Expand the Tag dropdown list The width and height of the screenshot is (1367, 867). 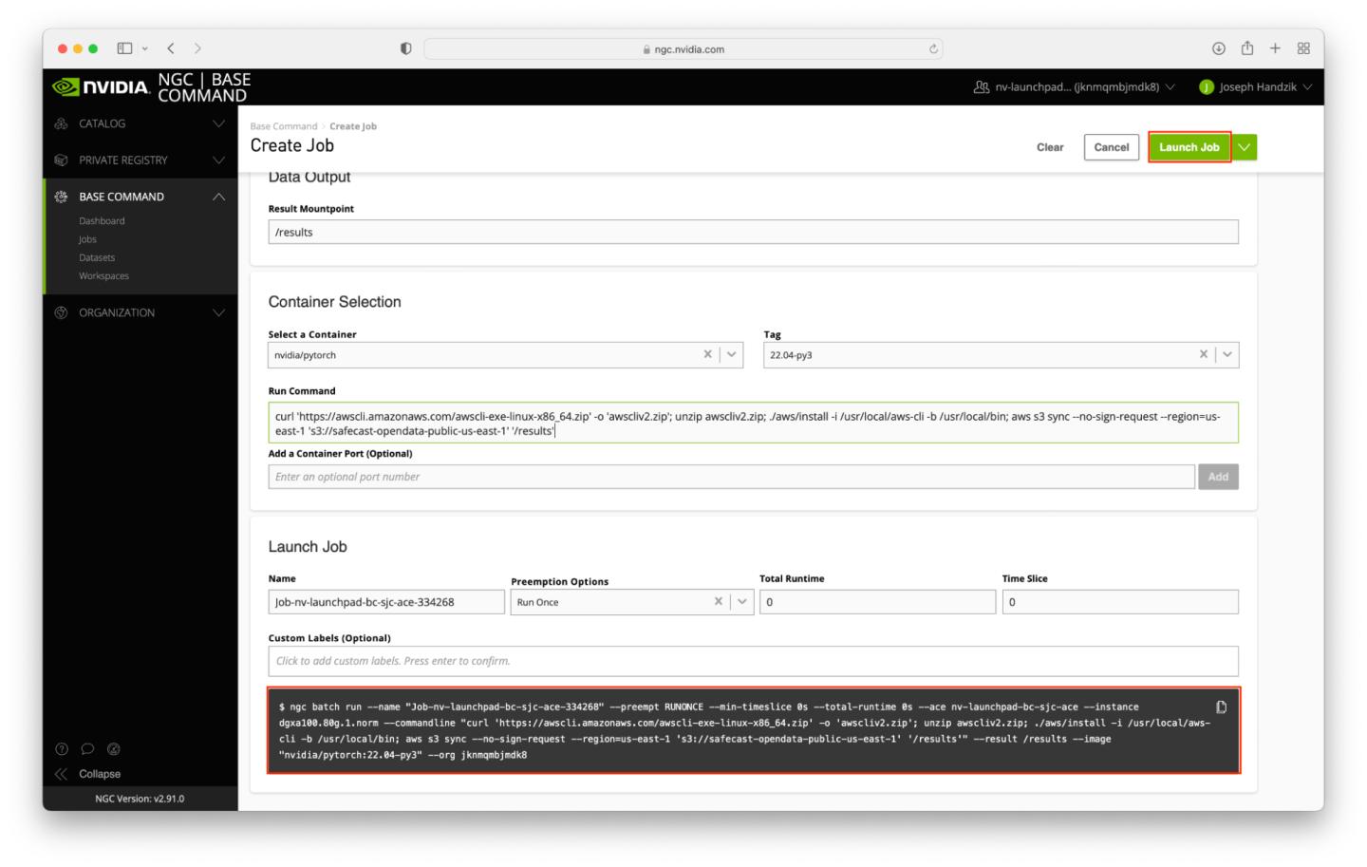pyautogui.click(x=1227, y=354)
